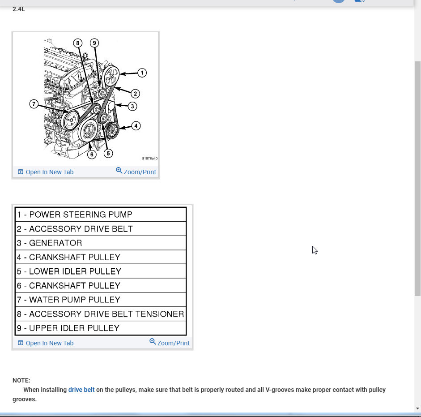Click the '1 - POWER STEERING PUMP' legend row
The image size is (421, 417).
(x=101, y=215)
